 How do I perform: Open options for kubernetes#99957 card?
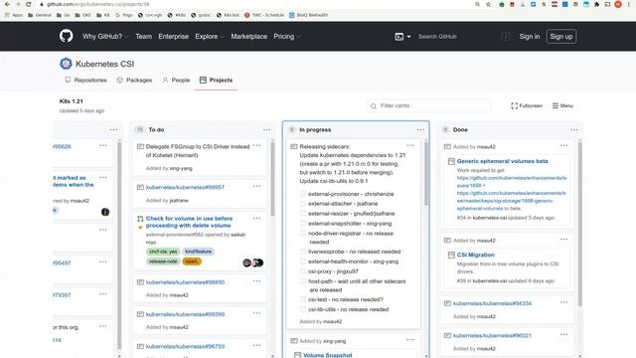(x=256, y=186)
